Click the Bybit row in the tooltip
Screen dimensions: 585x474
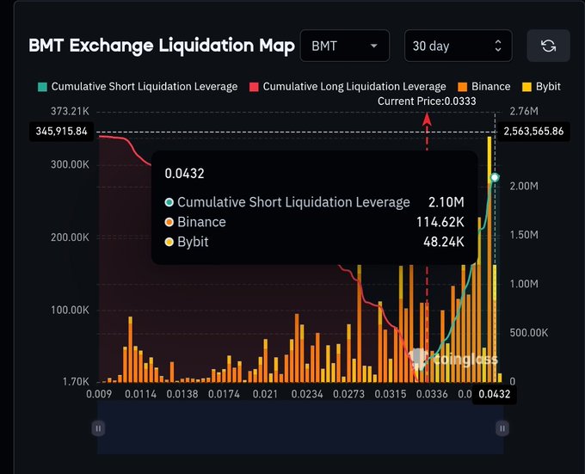point(315,242)
